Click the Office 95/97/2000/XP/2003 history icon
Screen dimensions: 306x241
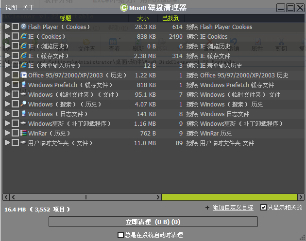23,75
